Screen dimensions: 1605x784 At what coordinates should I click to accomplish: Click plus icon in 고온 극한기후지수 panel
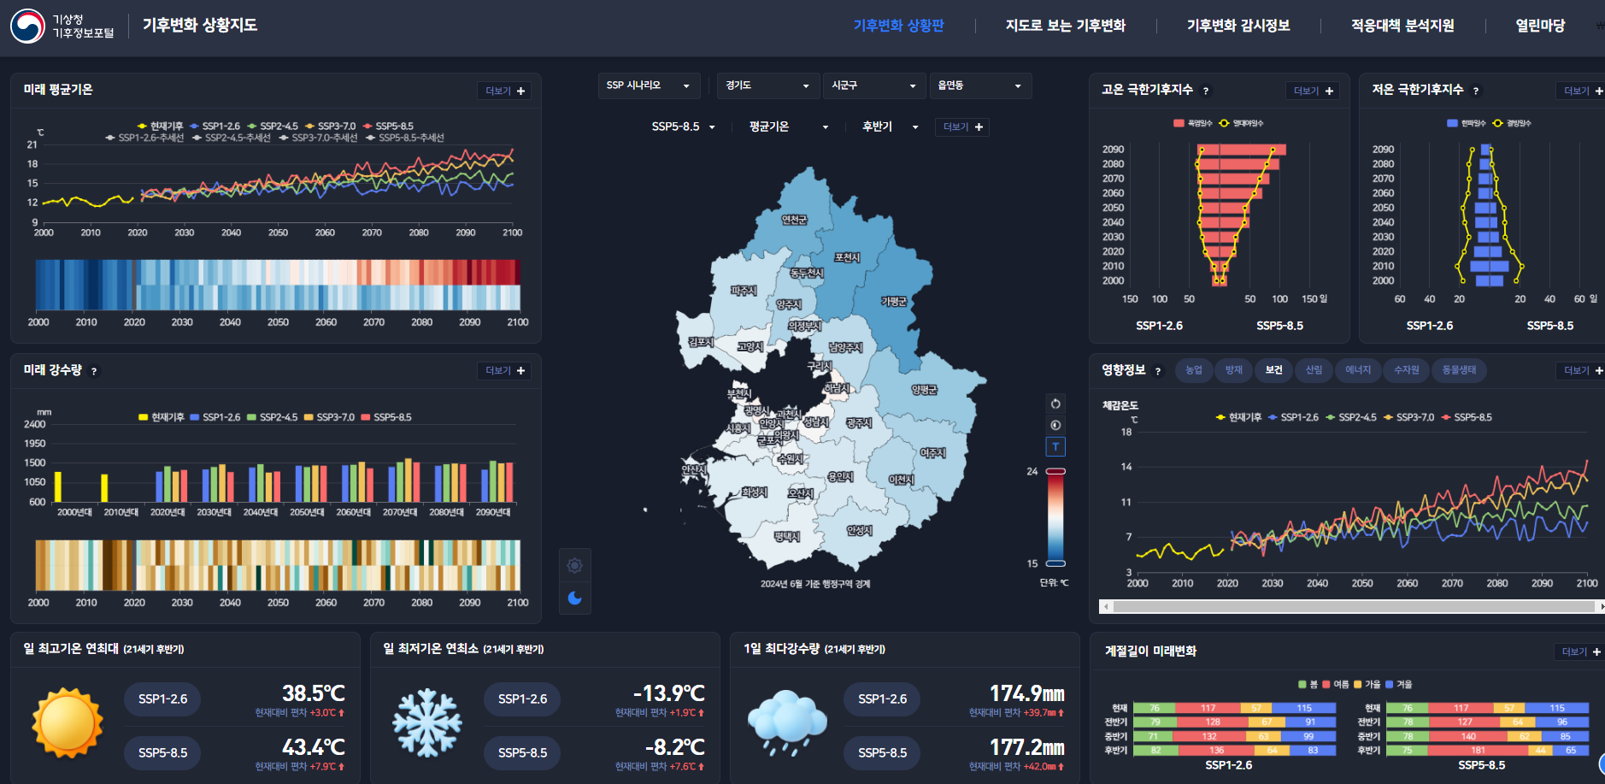click(x=1329, y=91)
